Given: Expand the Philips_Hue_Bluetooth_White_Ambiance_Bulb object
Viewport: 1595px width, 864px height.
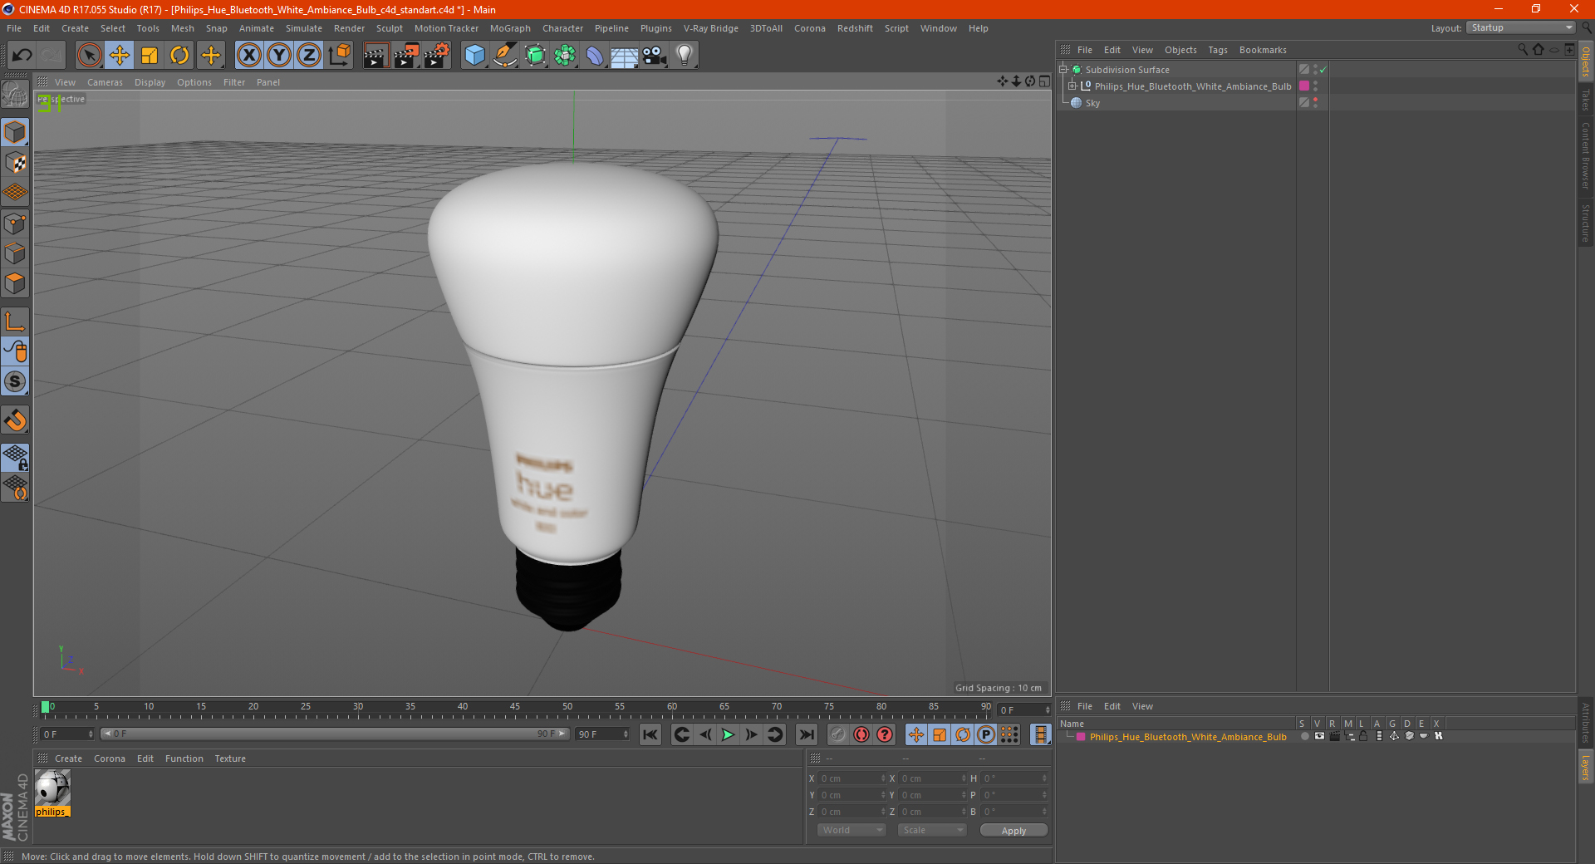Looking at the screenshot, I should pyautogui.click(x=1072, y=86).
